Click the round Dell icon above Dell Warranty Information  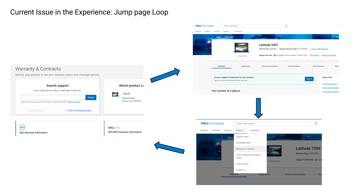click(22, 127)
